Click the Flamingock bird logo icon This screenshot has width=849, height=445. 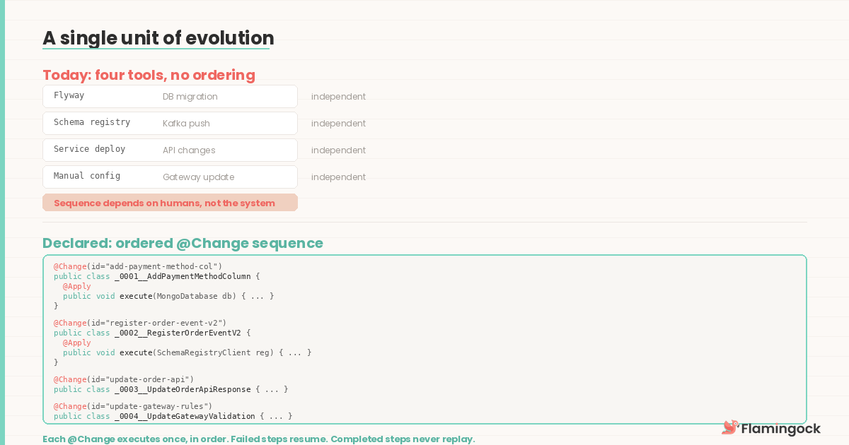pyautogui.click(x=729, y=427)
